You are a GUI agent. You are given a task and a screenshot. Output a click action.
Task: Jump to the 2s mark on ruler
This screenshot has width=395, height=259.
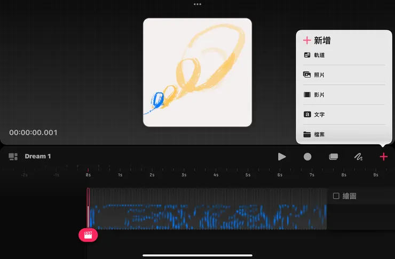tap(152, 175)
